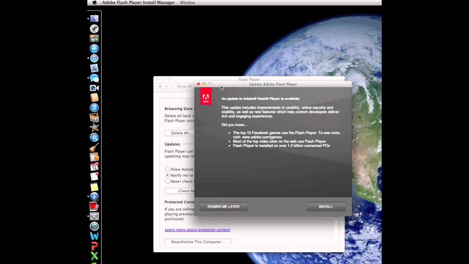The width and height of the screenshot is (469, 264).
Task: Open Contacts address book in dock
Action: [94, 98]
